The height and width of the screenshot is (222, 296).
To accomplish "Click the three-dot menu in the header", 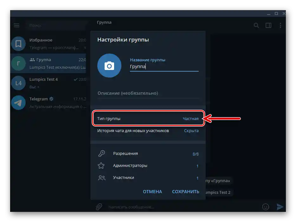I will click(x=280, y=25).
